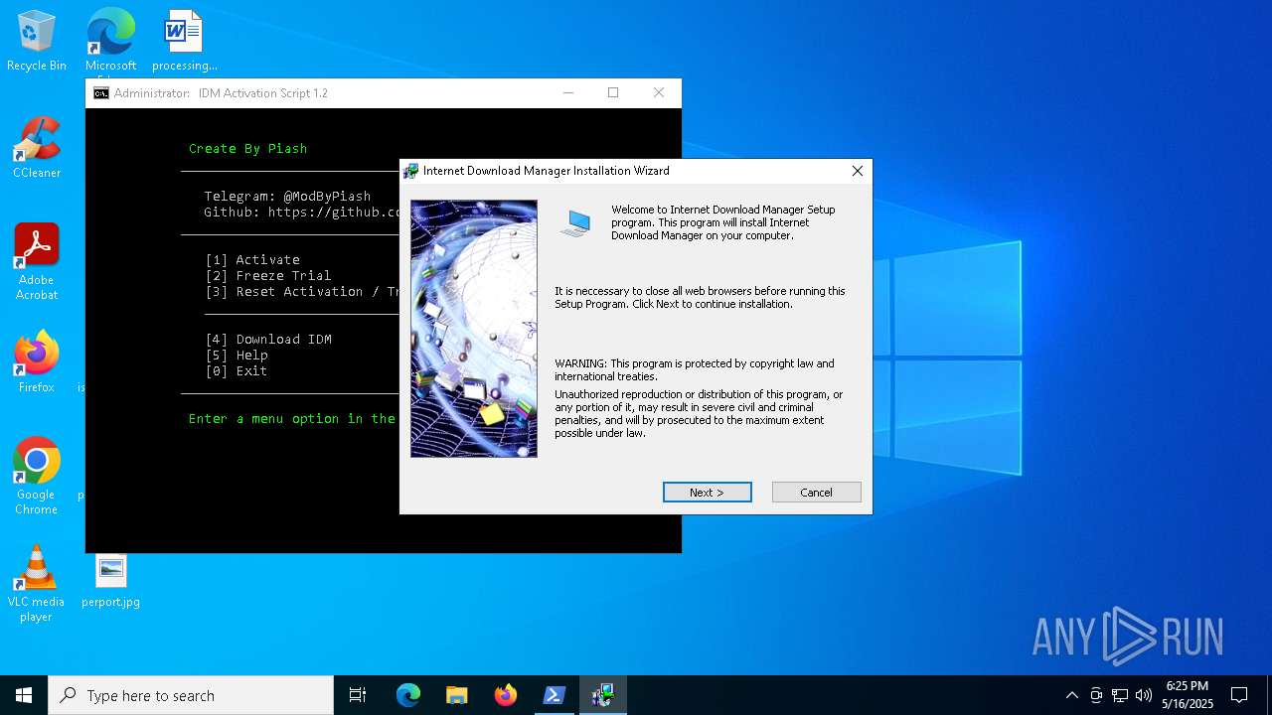This screenshot has width=1272, height=715.
Task: Cancel the IDM Installation Wizard
Action: pos(816,493)
